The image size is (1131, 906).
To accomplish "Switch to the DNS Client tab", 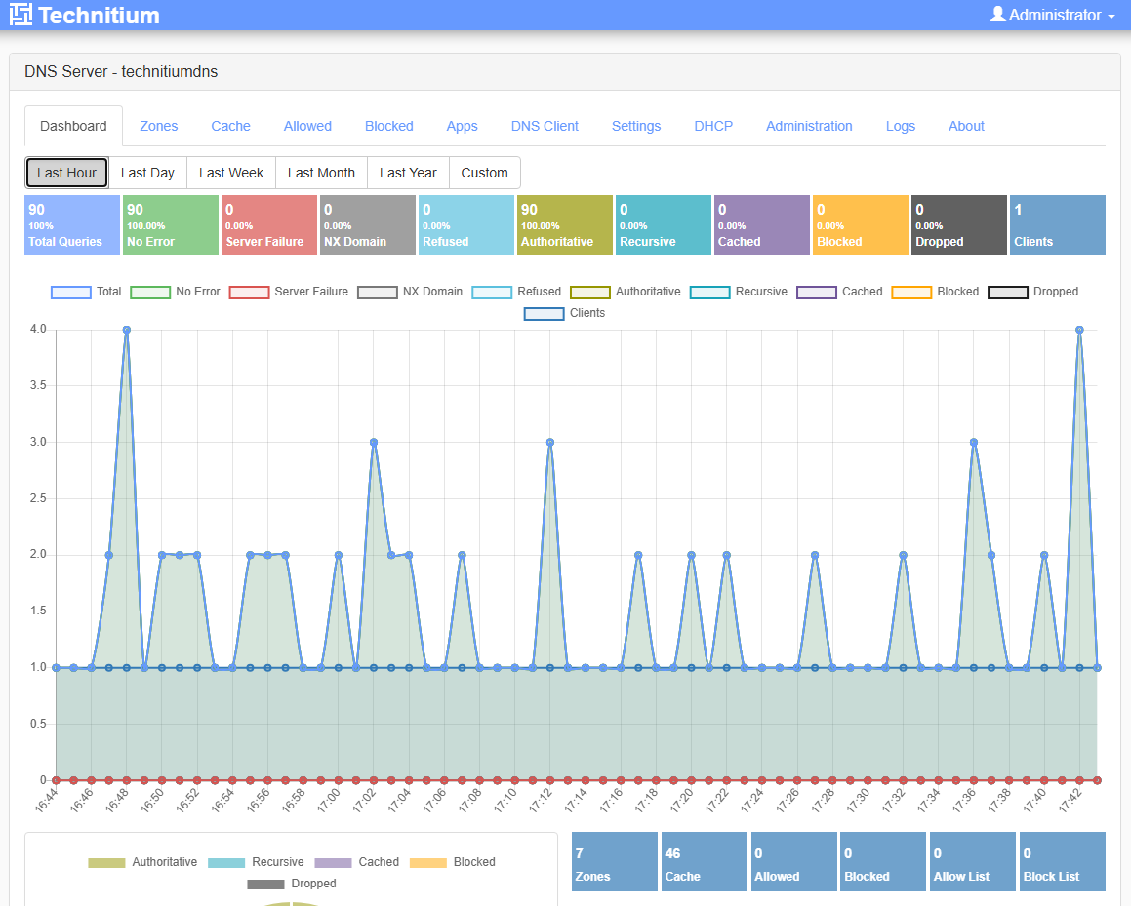I will pos(545,126).
